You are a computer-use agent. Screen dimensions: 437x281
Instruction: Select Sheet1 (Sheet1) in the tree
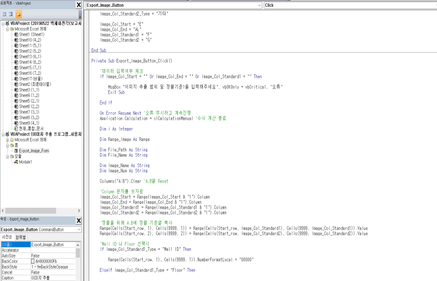pyautogui.click(x=31, y=34)
